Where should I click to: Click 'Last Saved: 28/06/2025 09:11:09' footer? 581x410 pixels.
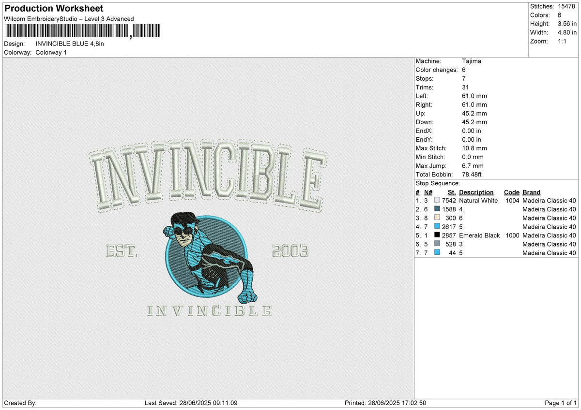click(191, 403)
